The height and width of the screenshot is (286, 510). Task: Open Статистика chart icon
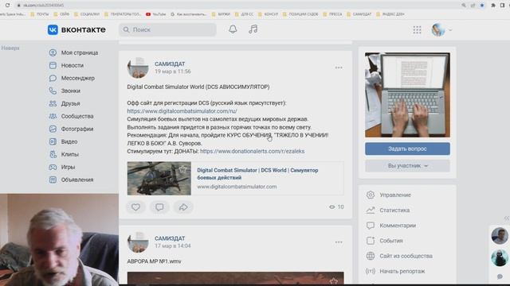(x=371, y=210)
